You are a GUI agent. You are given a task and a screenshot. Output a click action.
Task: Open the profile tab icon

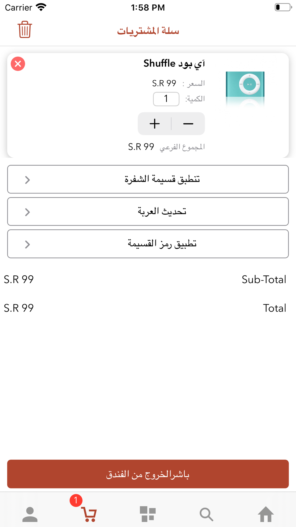[30, 514]
